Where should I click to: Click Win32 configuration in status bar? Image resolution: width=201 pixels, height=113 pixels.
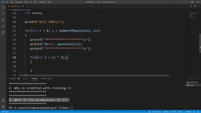(x=189, y=111)
